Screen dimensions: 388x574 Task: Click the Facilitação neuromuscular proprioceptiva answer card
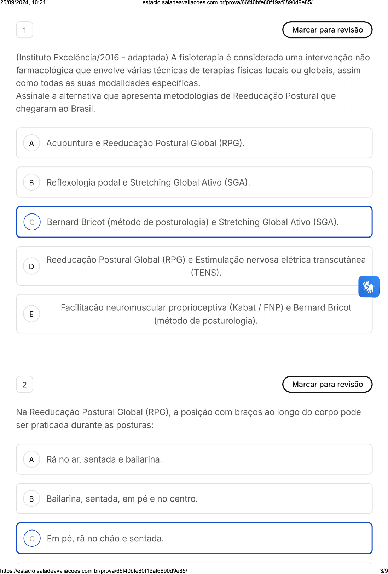tap(206, 314)
